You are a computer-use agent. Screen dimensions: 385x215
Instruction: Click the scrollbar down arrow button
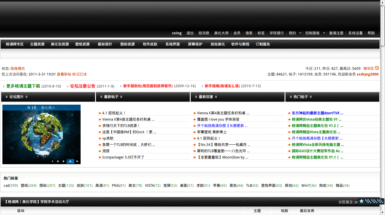(x=382, y=212)
